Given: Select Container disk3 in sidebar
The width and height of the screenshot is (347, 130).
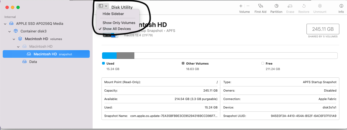Looking at the screenshot, I should click(x=46, y=31).
